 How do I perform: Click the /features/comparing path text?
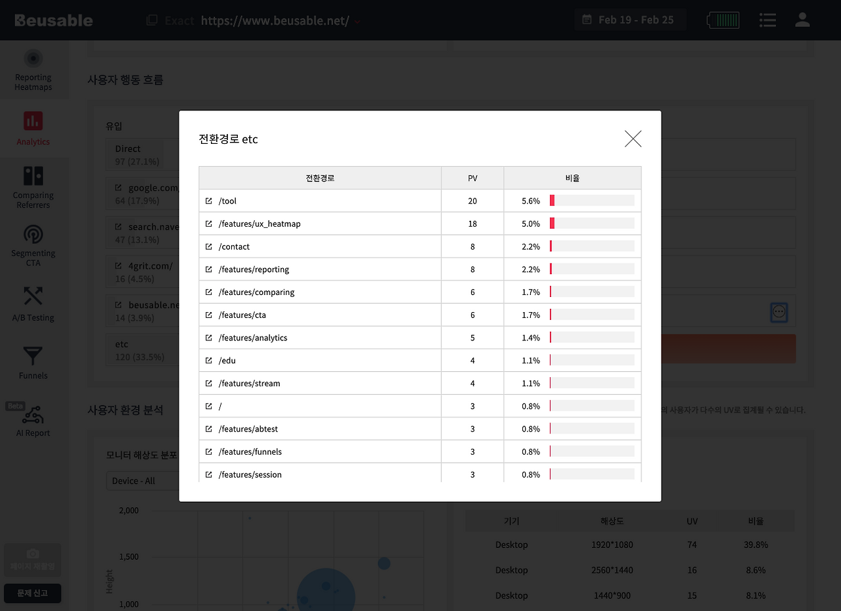pos(256,292)
